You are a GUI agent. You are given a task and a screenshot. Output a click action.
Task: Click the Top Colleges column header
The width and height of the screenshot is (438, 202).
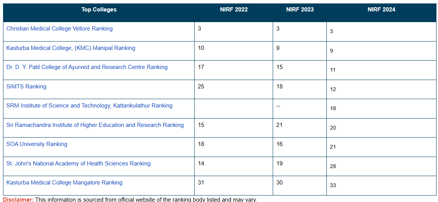point(99,10)
